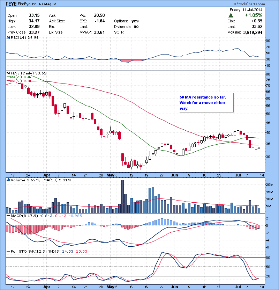Viewport: 279px width, 290px height.
Task: Click the FireEye Inc. company name
Action: (x=28, y=4)
